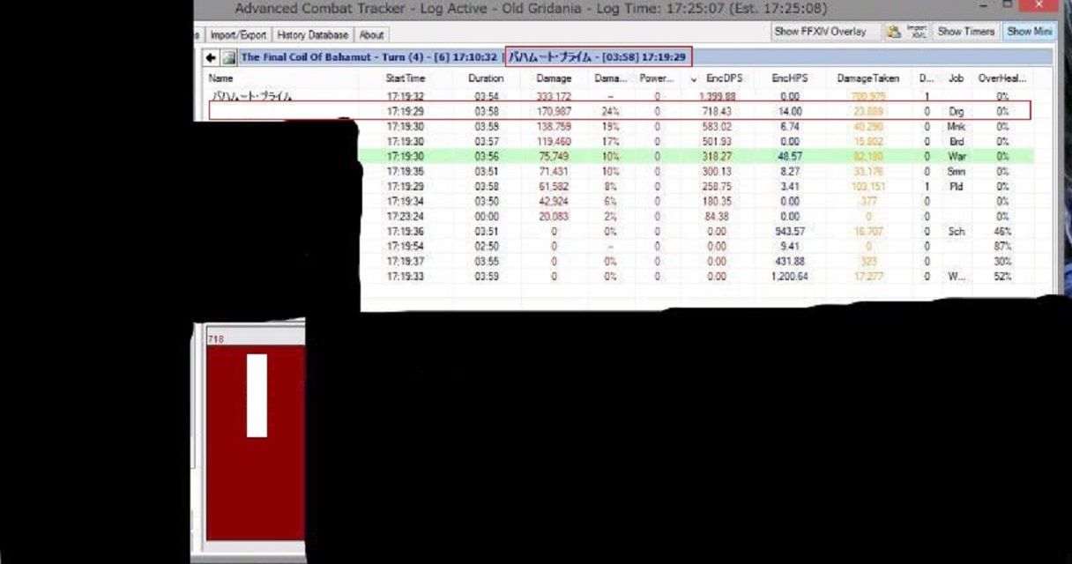1072x564 pixels.
Task: Click the 17:19:54 start time cell
Action: coord(406,247)
